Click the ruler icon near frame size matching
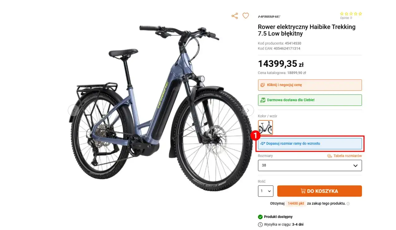396x230 pixels. (x=263, y=143)
